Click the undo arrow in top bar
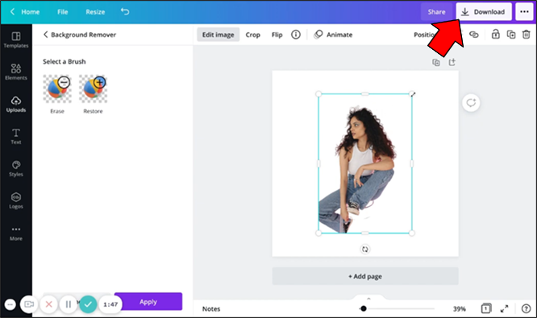537x318 pixels. (x=125, y=11)
